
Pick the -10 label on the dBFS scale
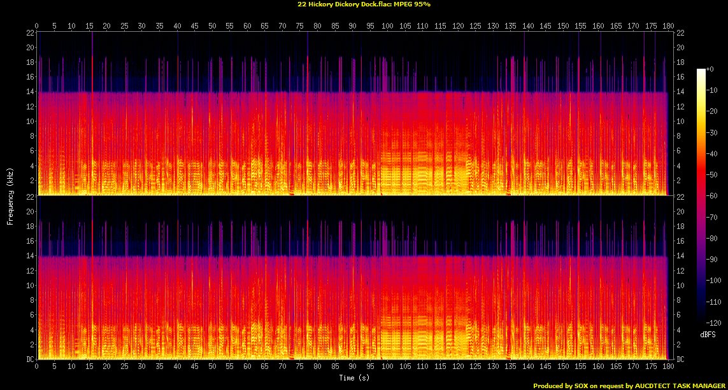click(713, 90)
